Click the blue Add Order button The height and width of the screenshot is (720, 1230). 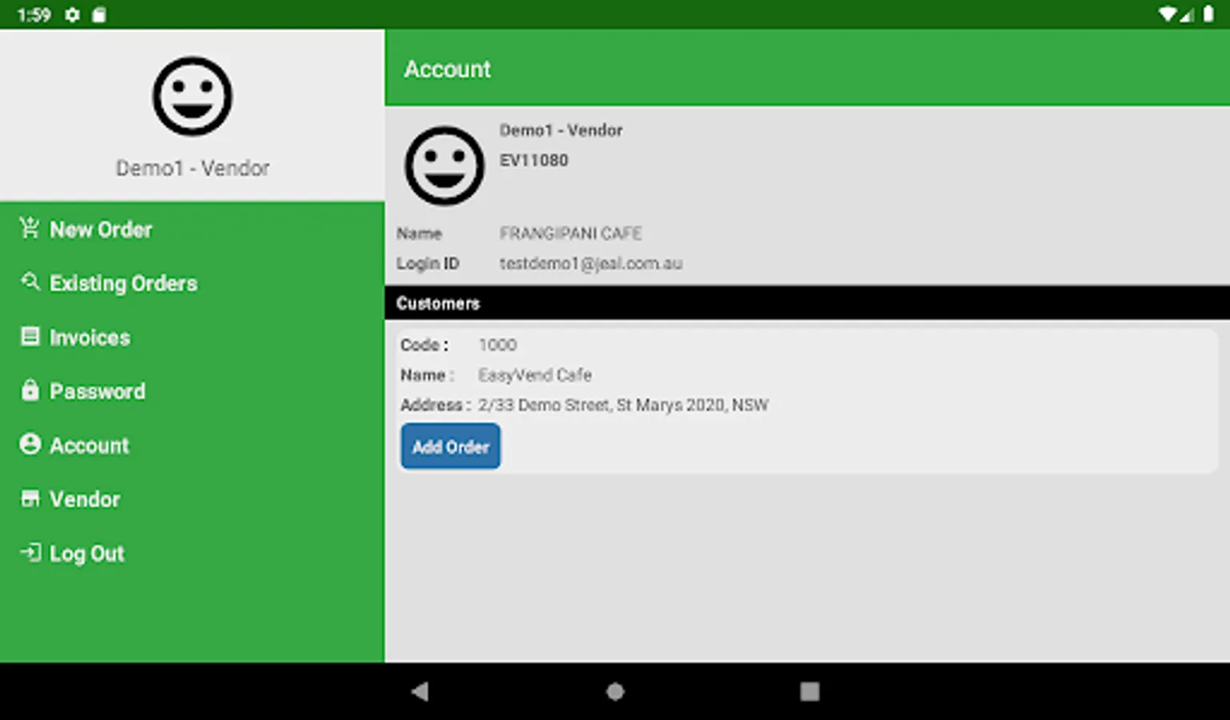(451, 446)
